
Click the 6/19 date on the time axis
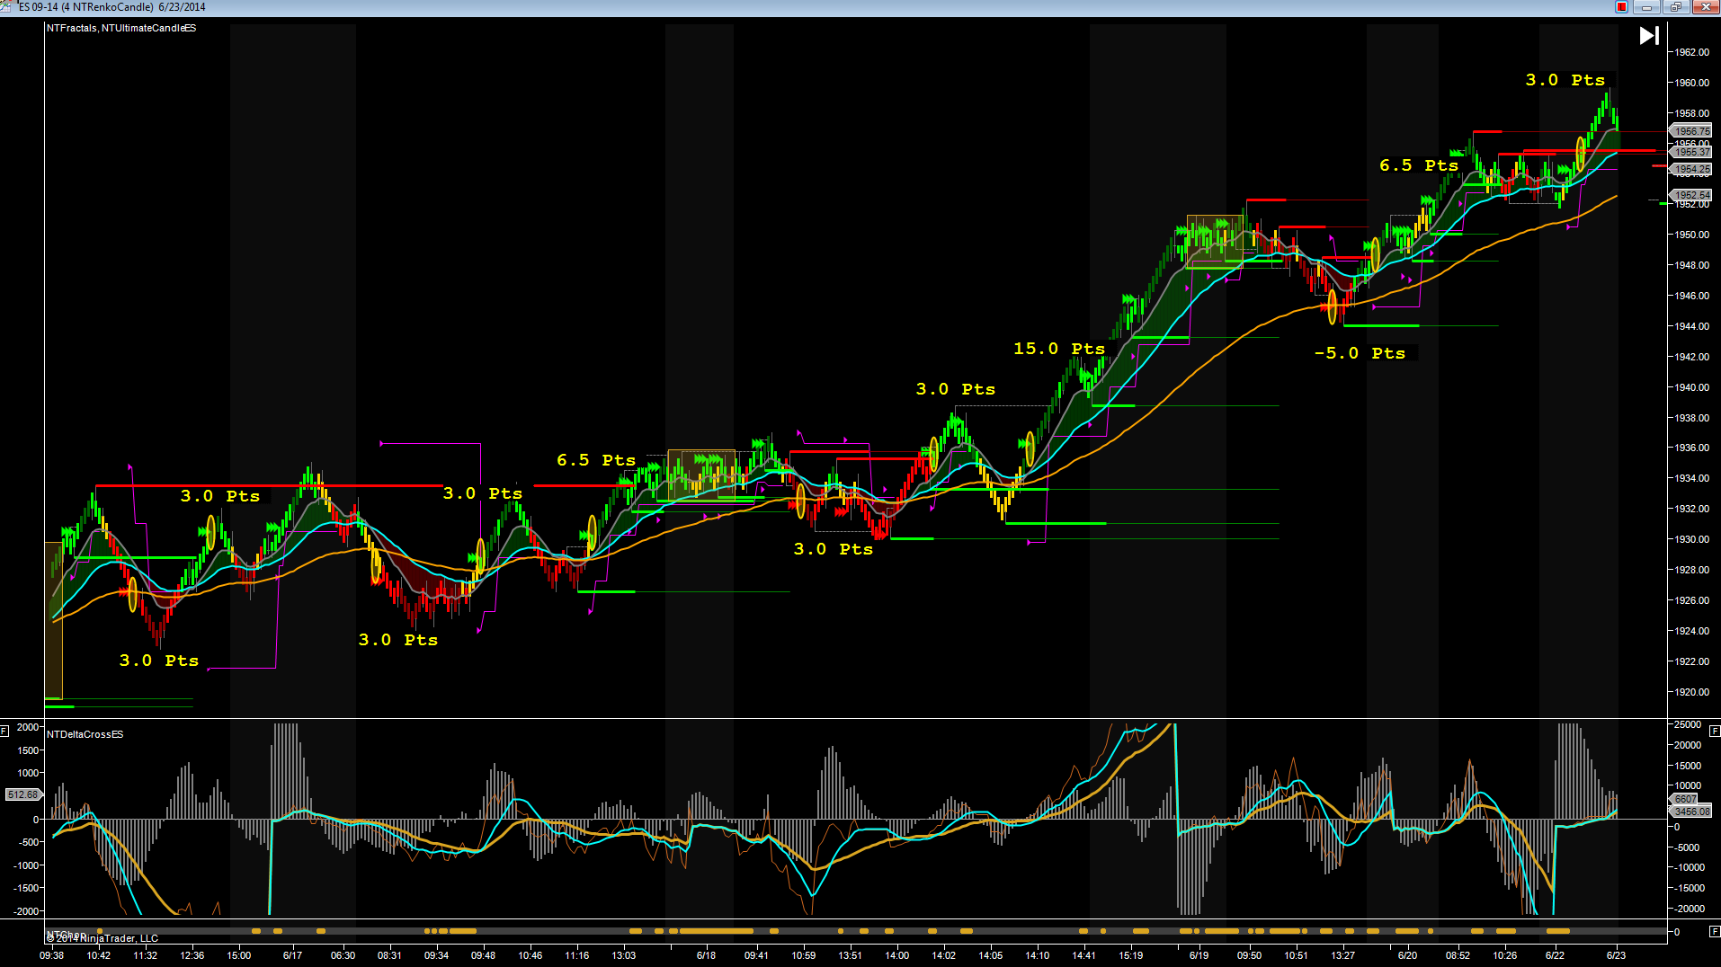pyautogui.click(x=1199, y=955)
